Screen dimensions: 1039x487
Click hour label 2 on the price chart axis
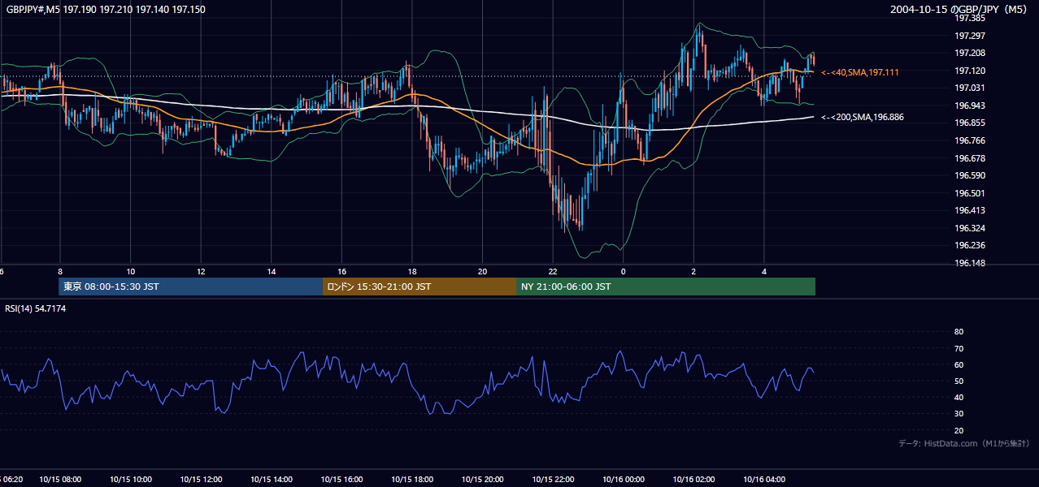click(693, 271)
